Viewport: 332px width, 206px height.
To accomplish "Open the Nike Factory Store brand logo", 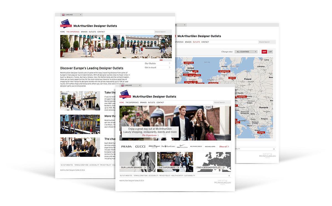I will tap(182, 146).
